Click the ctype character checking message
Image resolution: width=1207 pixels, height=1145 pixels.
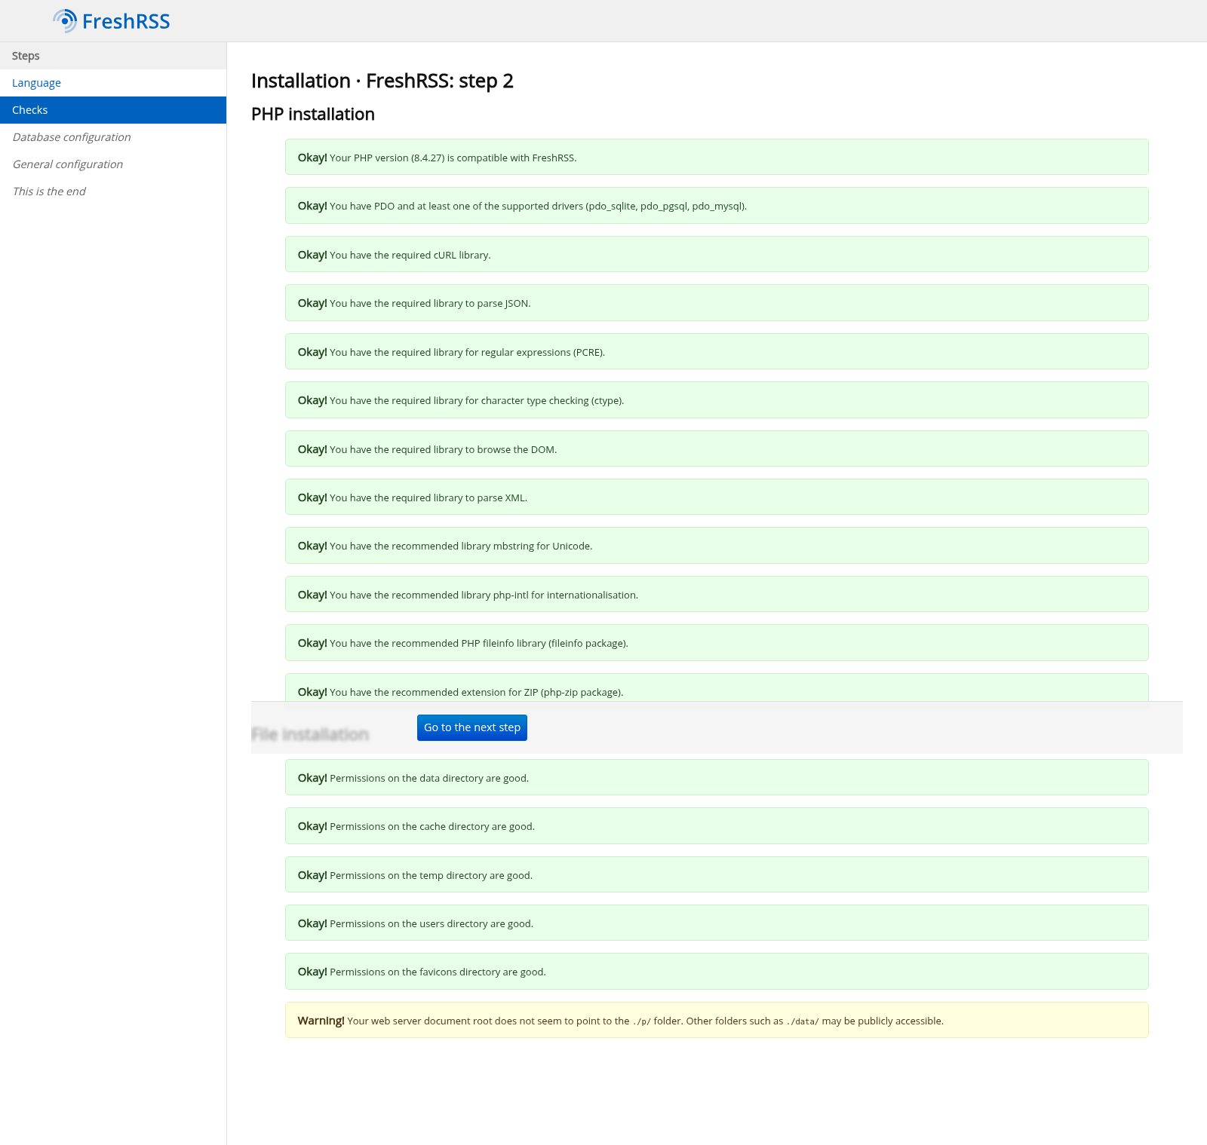click(717, 400)
